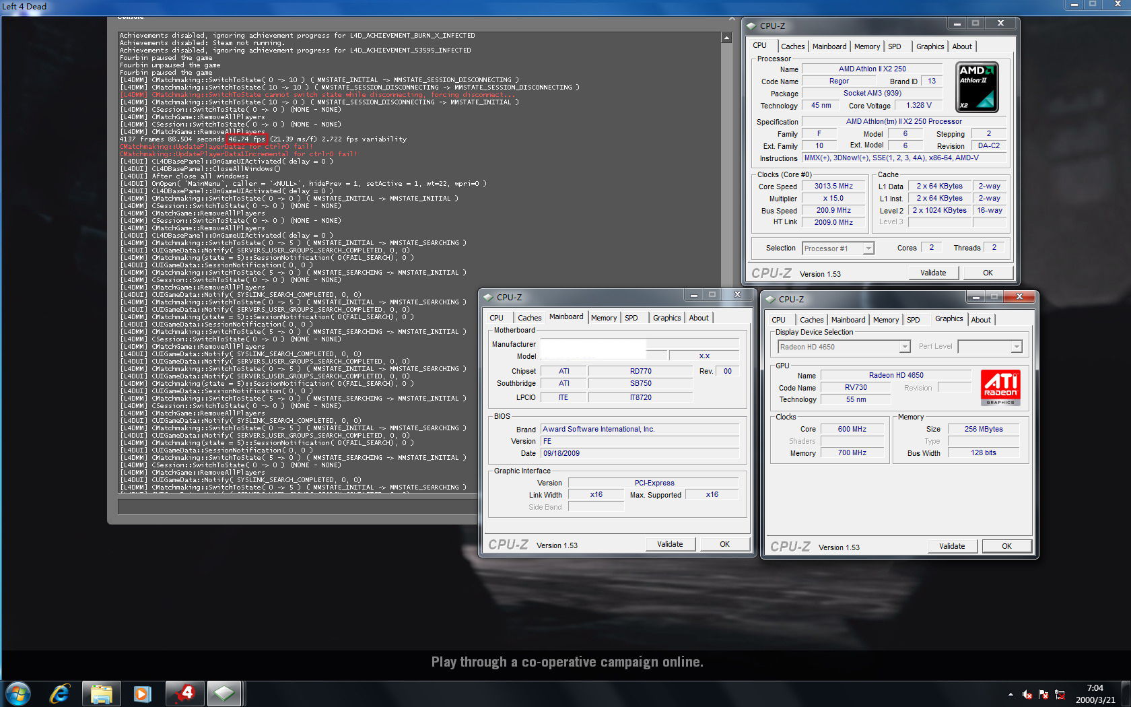Select Mainboard tab in Graphics CPU-Z window

click(x=848, y=320)
